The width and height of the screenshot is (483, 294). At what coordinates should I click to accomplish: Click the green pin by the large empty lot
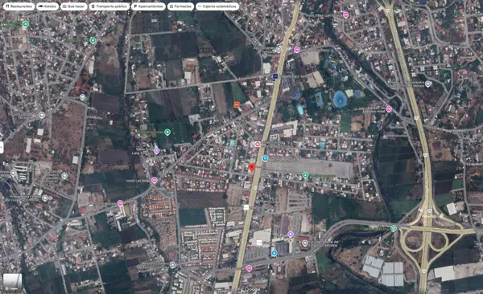pos(305,175)
